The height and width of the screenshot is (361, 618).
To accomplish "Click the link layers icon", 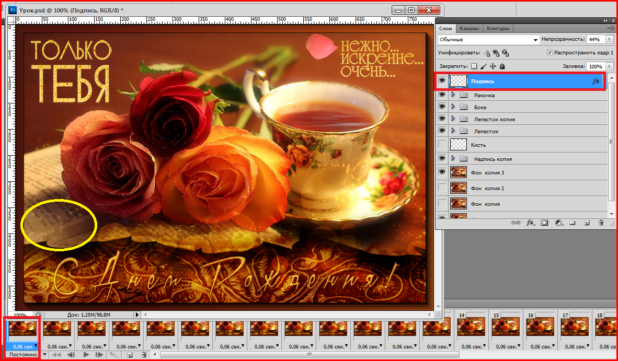I will [516, 223].
